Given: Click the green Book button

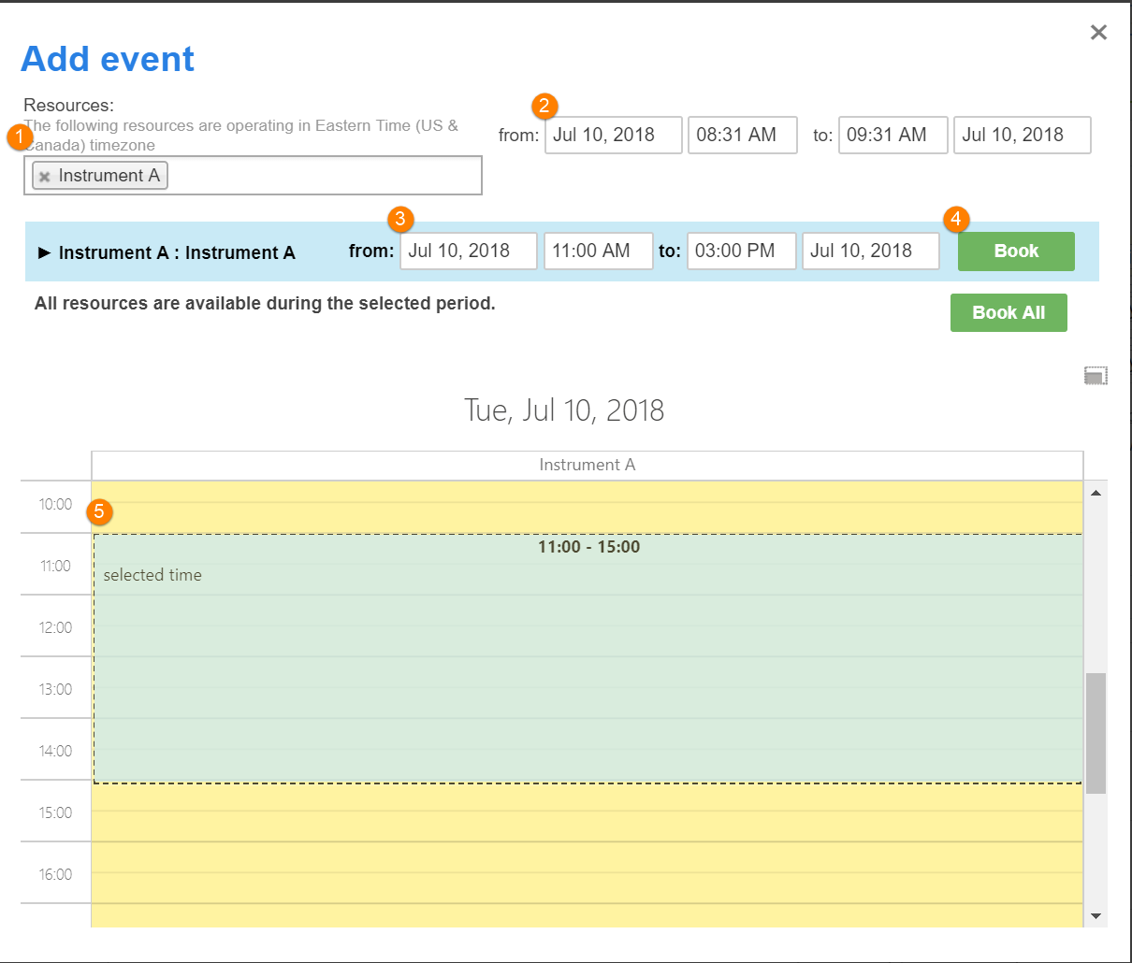Looking at the screenshot, I should point(1015,252).
